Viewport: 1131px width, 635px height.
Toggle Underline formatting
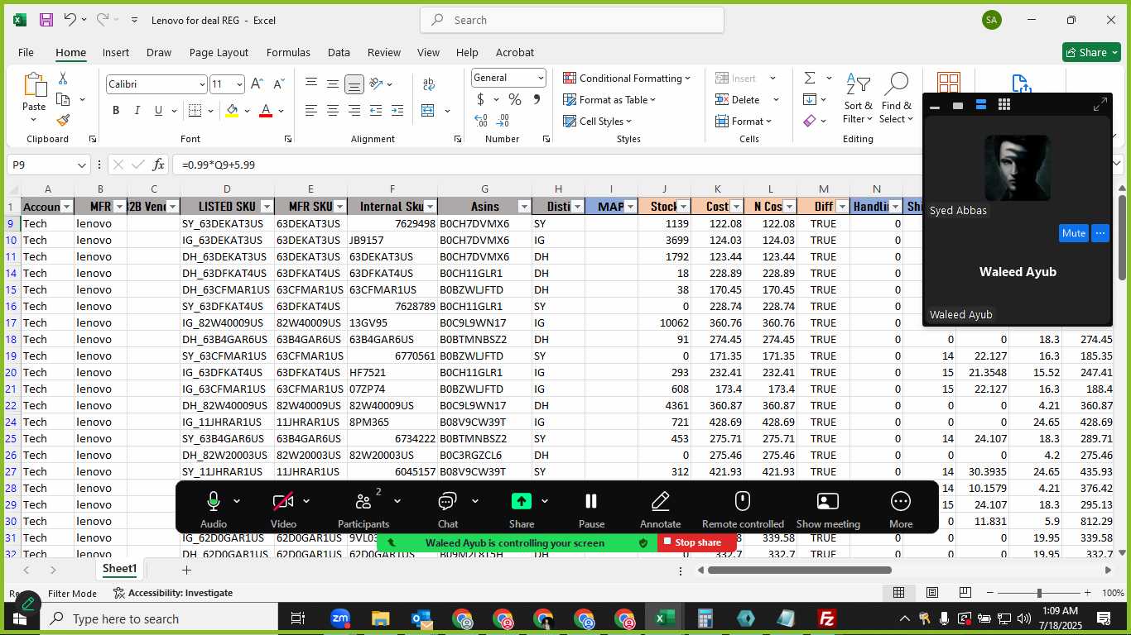click(x=158, y=111)
